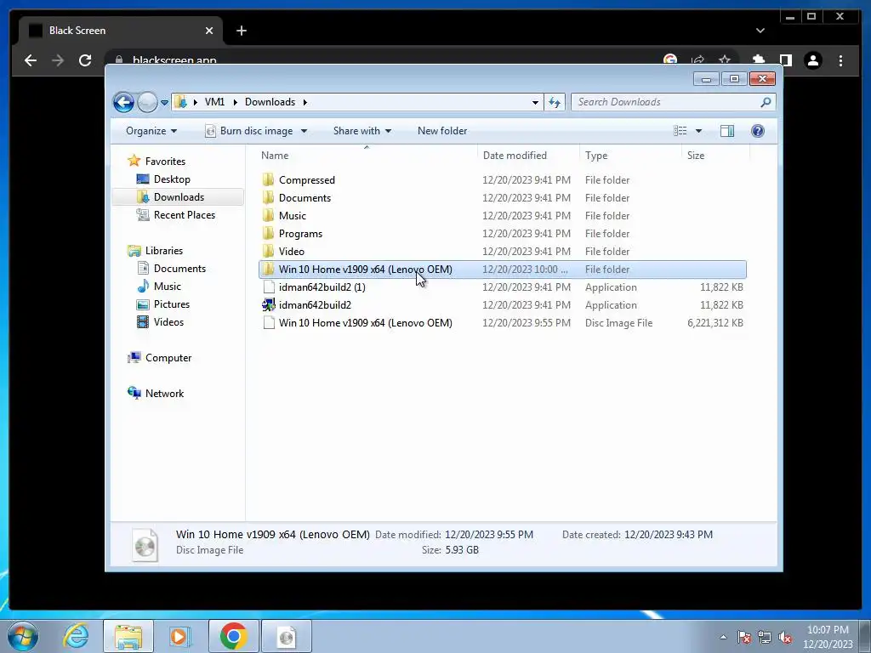The height and width of the screenshot is (653, 871).
Task: Click the 6,221,312 KB size cell
Action: (714, 323)
